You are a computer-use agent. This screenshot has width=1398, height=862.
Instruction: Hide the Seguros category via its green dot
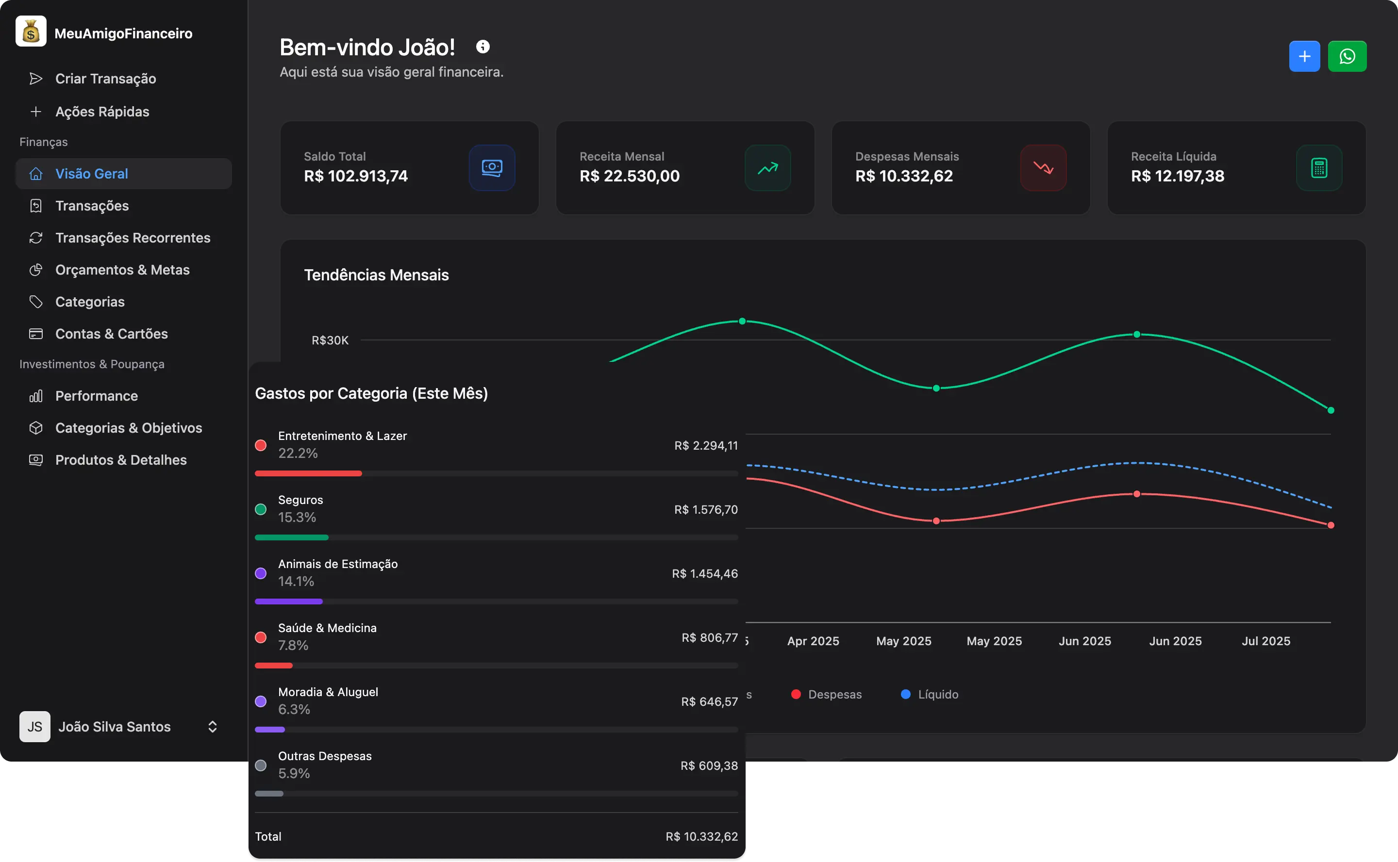point(261,509)
